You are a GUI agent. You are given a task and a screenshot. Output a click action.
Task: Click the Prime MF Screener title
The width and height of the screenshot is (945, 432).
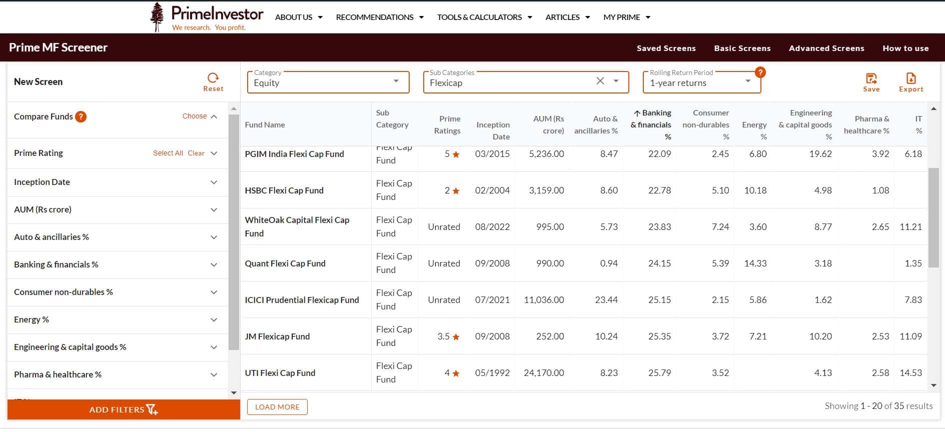[59, 47]
